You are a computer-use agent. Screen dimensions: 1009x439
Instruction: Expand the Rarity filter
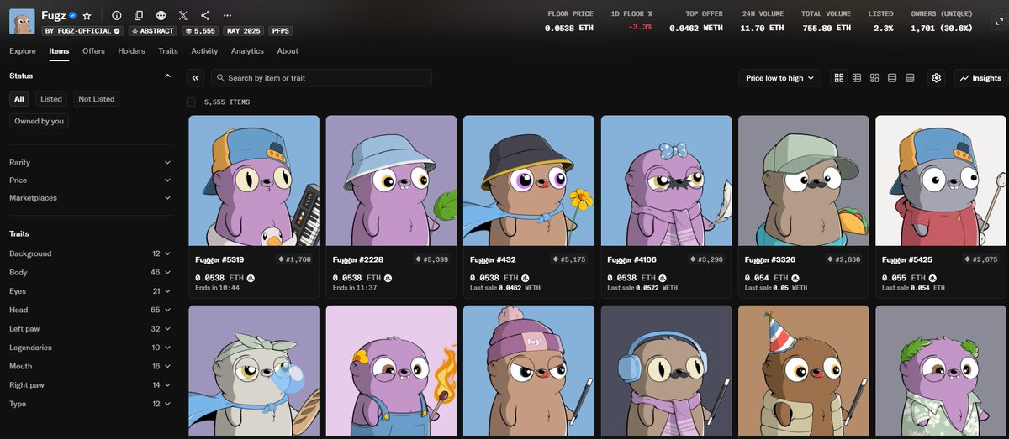tap(90, 162)
